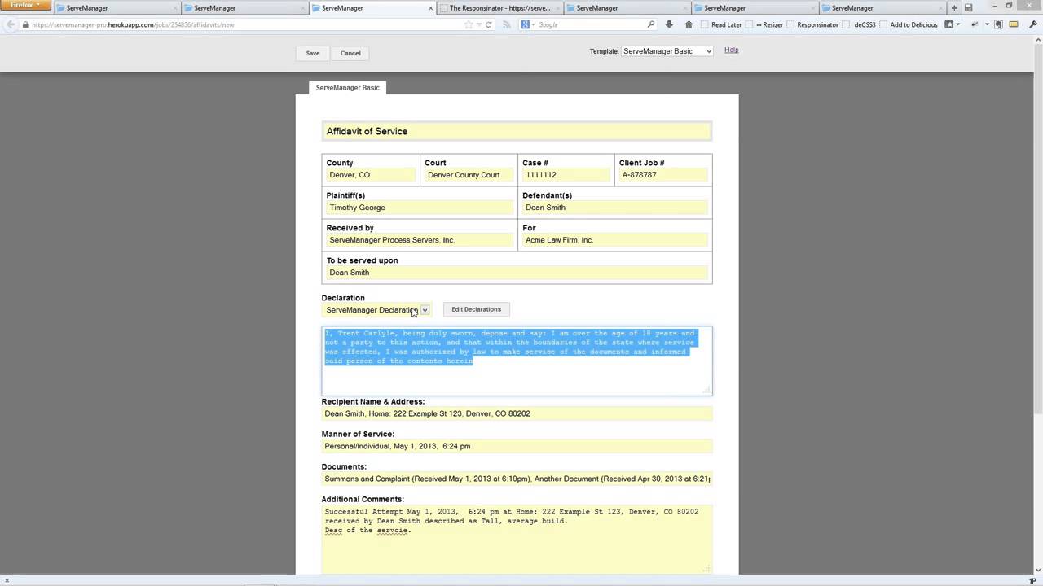Open the Firefox menu button
1043x586 pixels.
point(25,5)
